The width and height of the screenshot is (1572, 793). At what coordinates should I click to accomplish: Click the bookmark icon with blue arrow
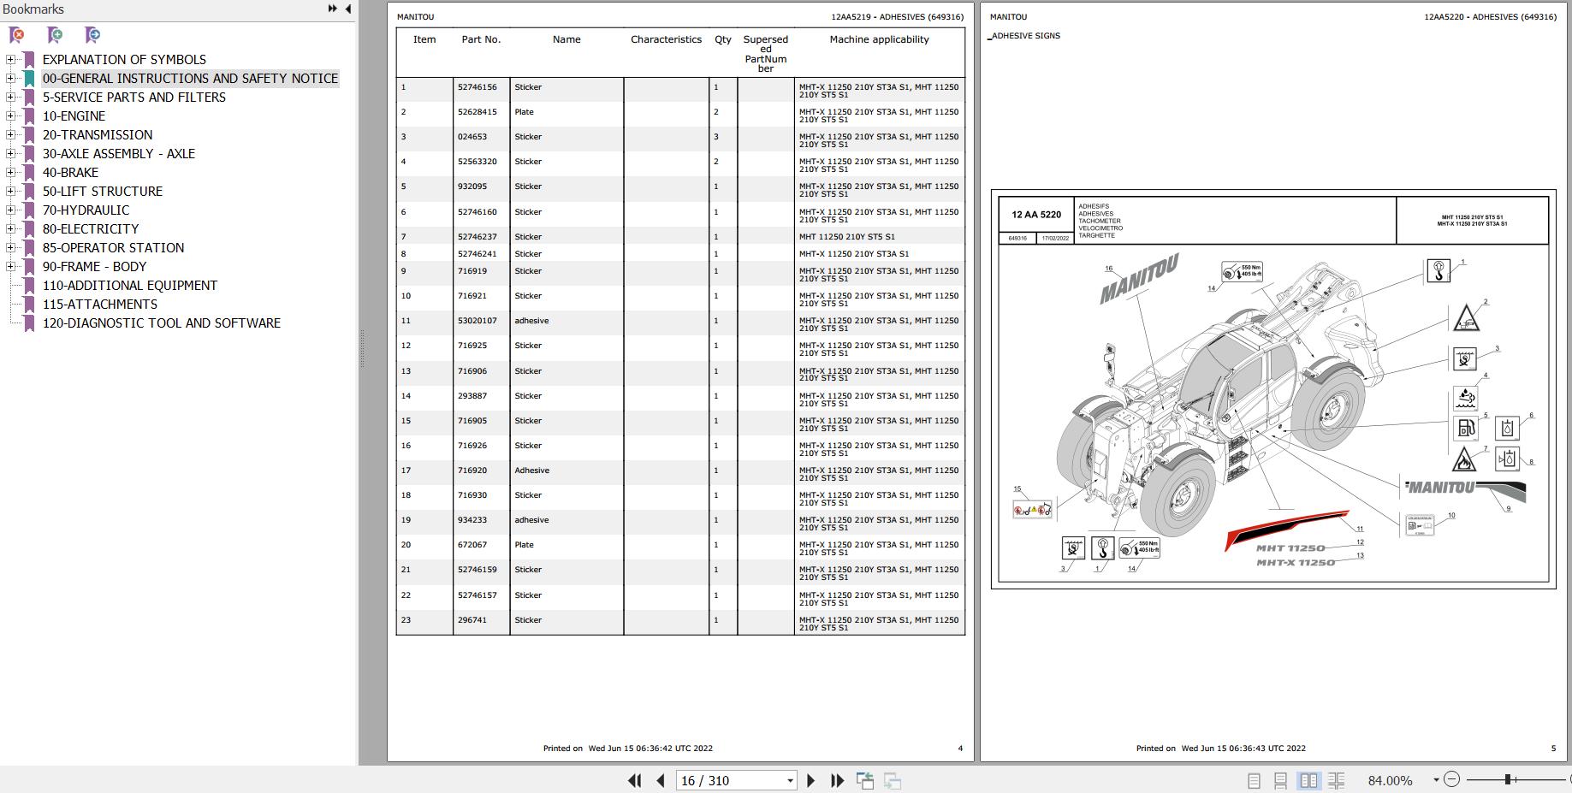click(x=92, y=35)
